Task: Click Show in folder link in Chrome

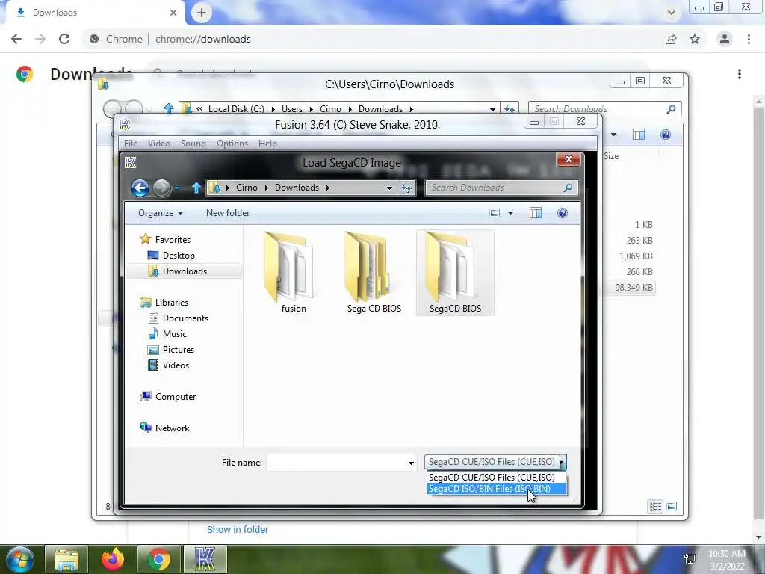Action: click(x=238, y=530)
